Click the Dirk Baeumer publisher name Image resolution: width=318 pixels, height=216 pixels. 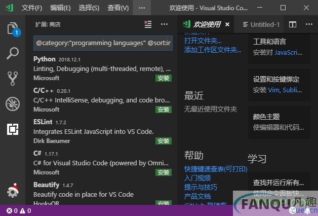click(52, 141)
